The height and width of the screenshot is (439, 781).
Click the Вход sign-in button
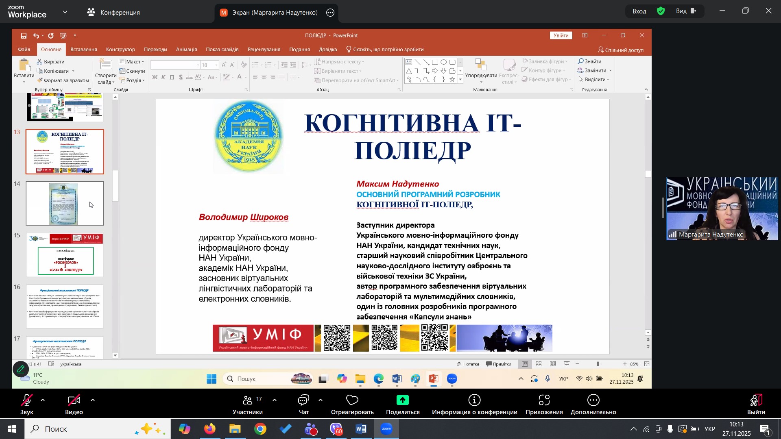(x=639, y=11)
